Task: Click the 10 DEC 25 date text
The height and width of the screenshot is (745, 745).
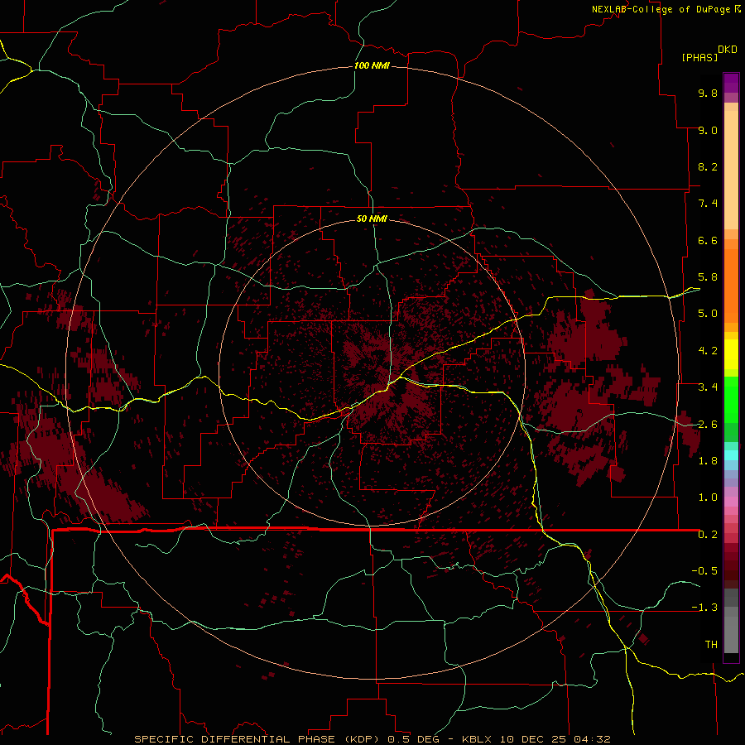Action: coord(533,739)
